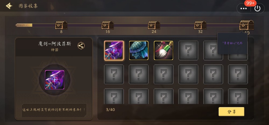Go back using the arrow icon
Viewport: 269px width, 125px height.
pos(9,6)
